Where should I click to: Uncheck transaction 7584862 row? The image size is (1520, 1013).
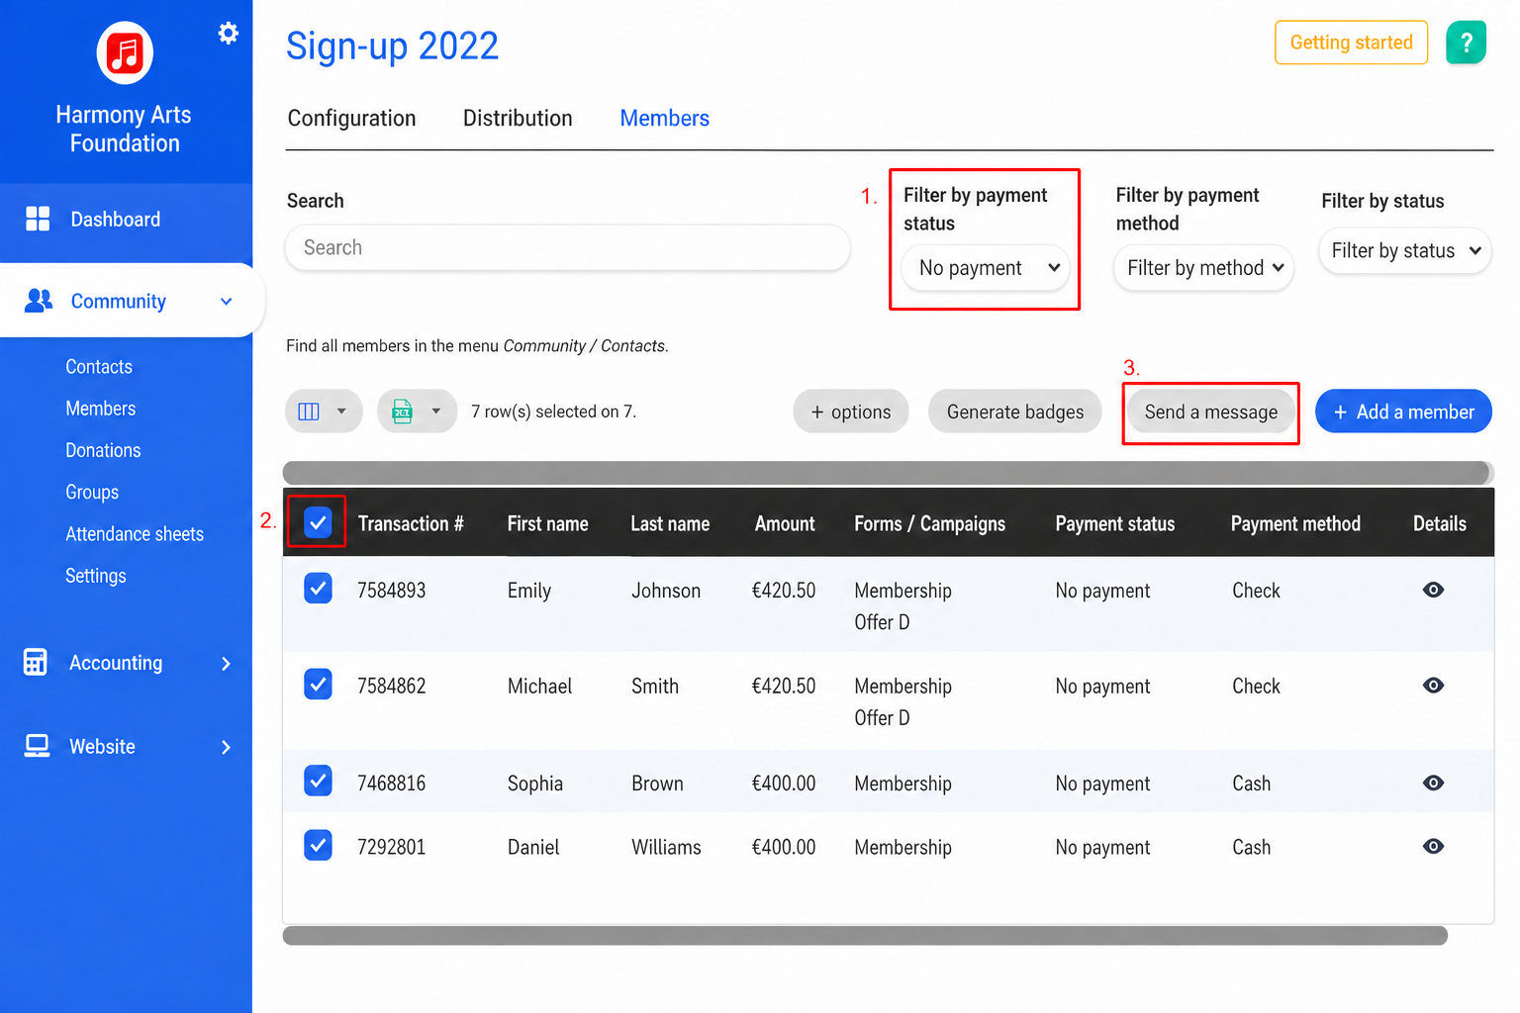tap(318, 684)
